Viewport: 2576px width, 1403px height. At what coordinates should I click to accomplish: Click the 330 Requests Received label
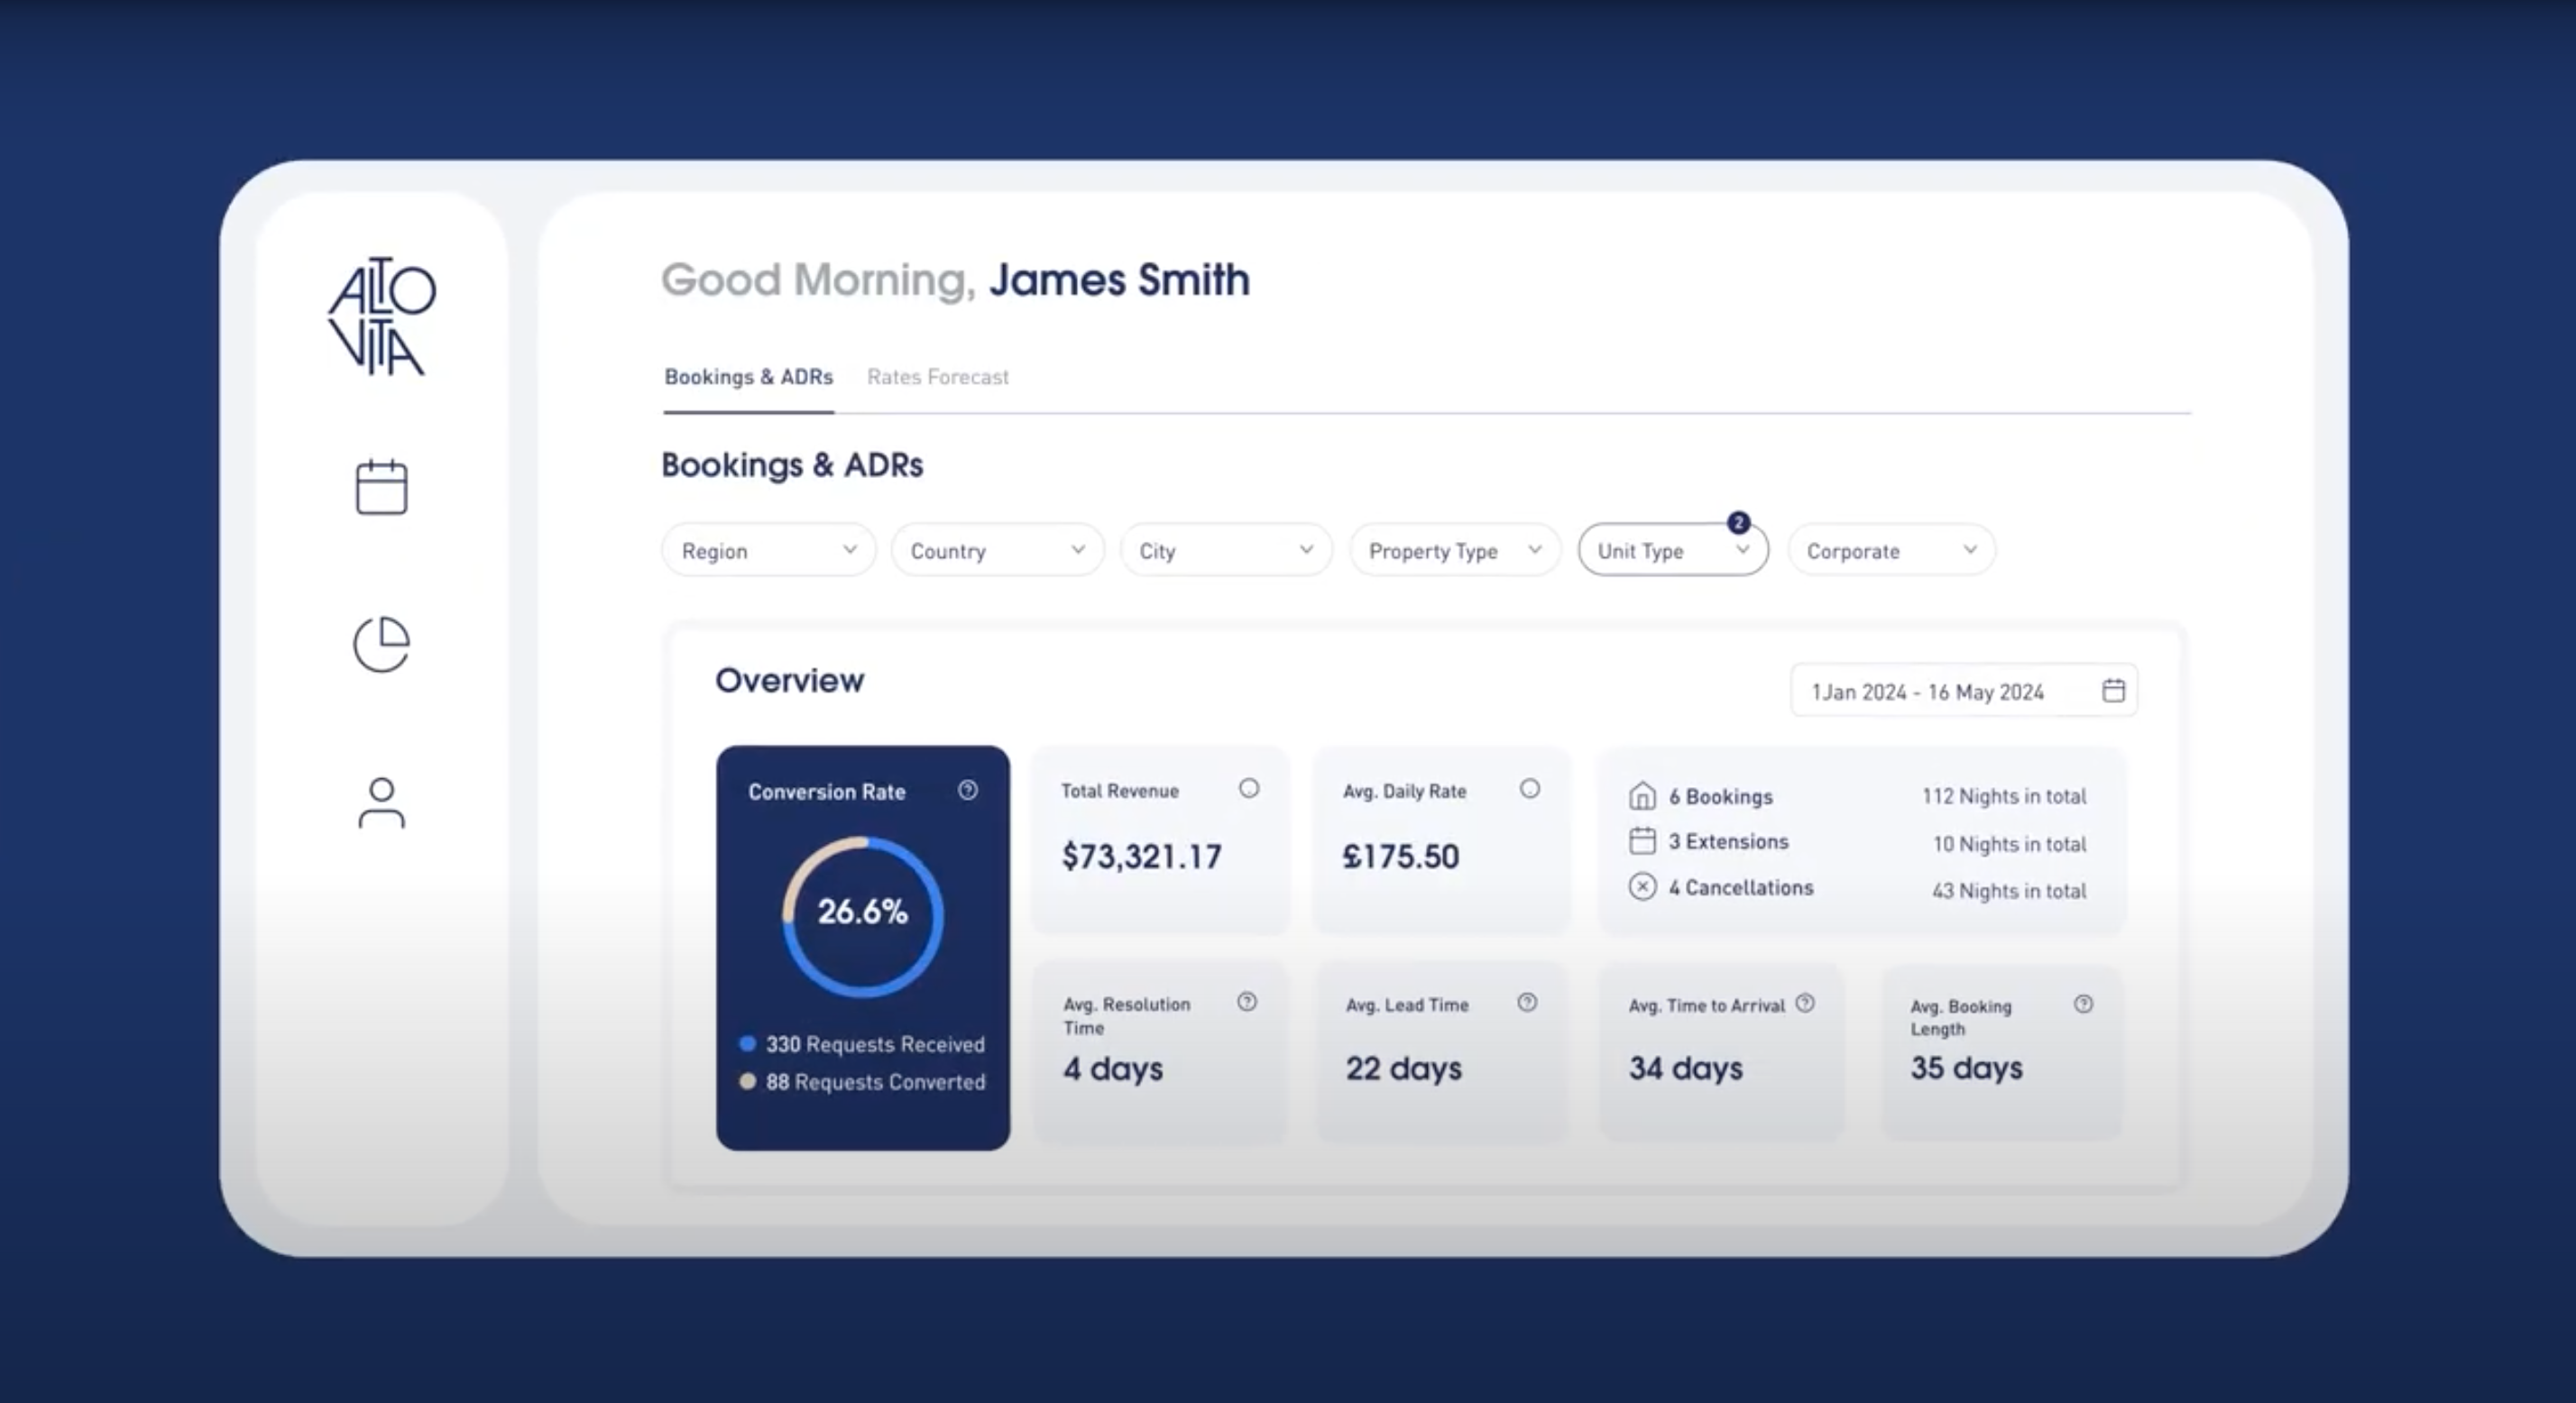tap(875, 1044)
